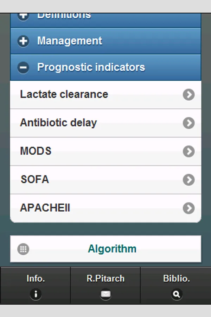Tap the chevron icon next to SOFA
The image size is (211, 317).
coord(188,180)
